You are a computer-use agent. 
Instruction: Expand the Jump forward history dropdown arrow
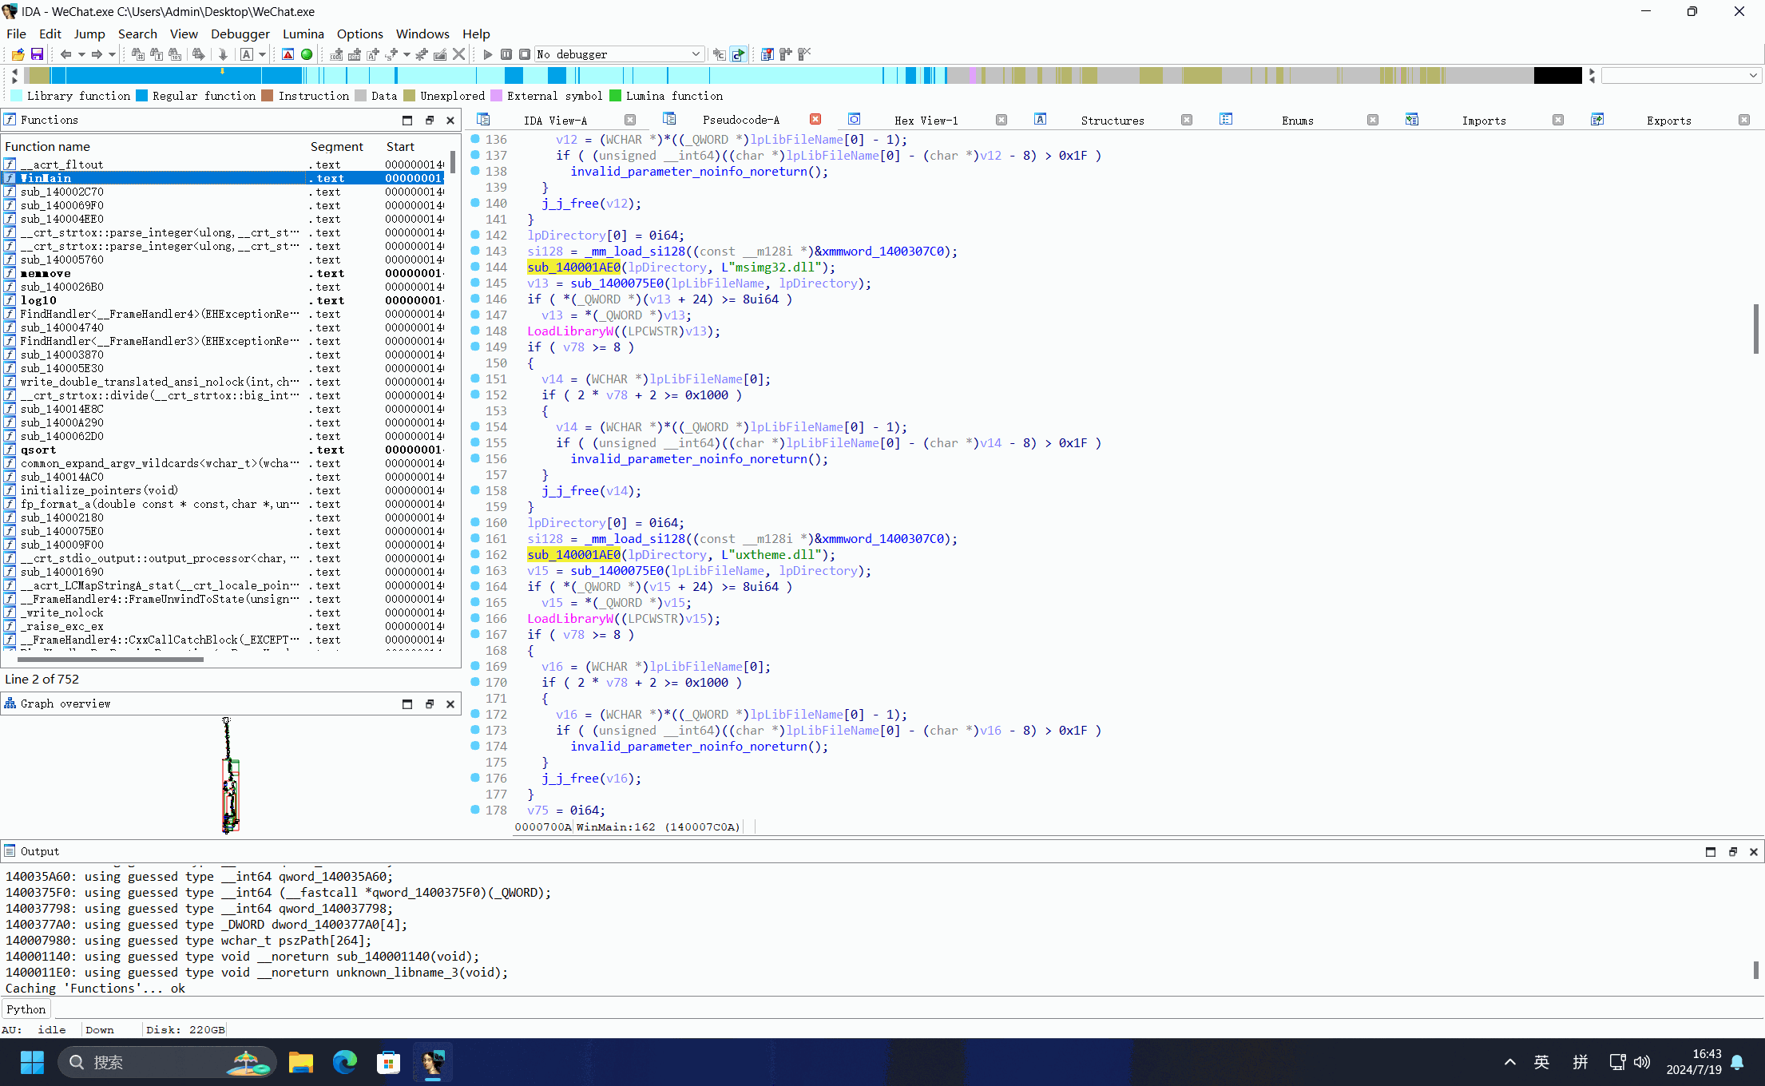click(113, 54)
